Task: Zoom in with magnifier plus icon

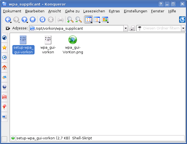Action: pos(70,20)
